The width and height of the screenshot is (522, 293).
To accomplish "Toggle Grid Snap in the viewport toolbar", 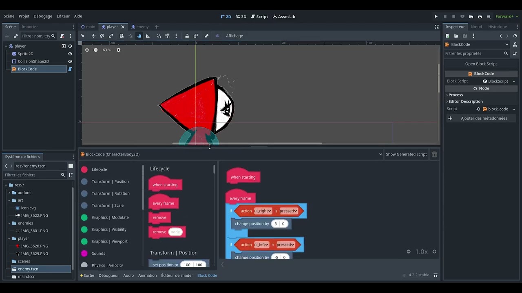I will coord(167,36).
